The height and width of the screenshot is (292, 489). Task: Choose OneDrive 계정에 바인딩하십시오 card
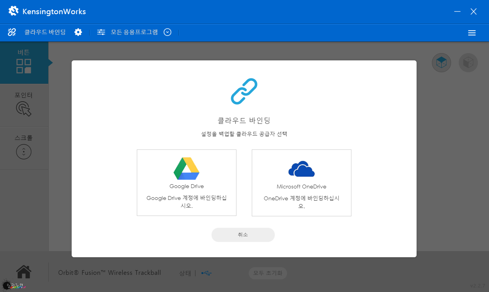pyautogui.click(x=302, y=183)
